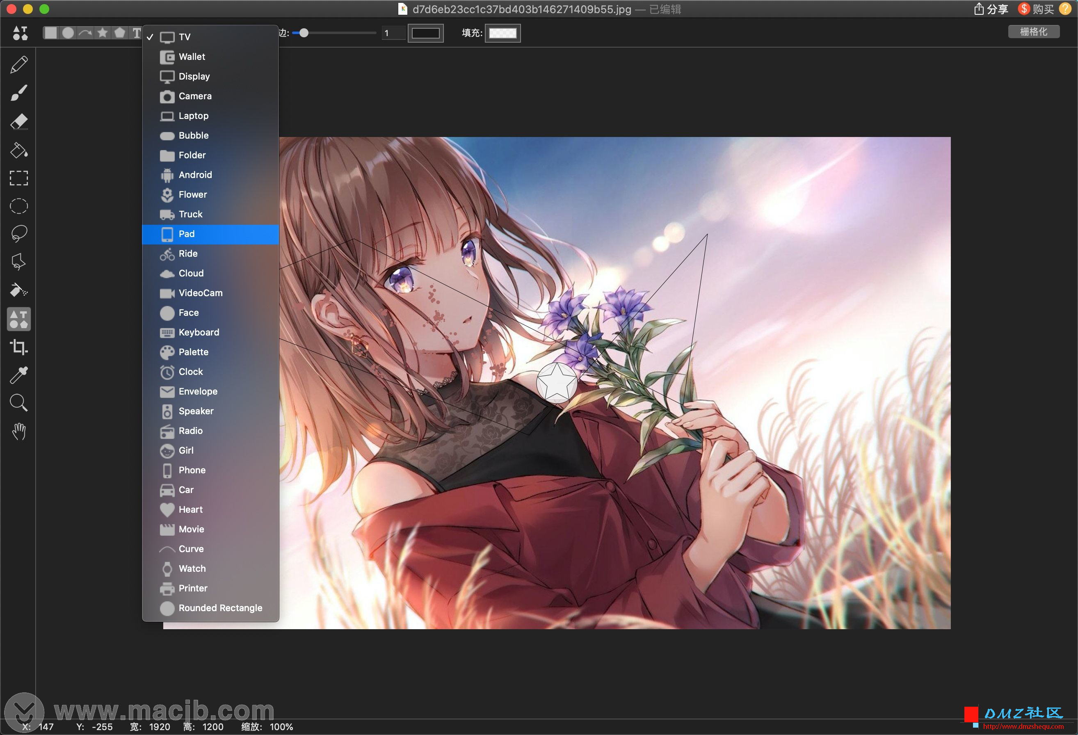Open the help question mark icon
This screenshot has width=1078, height=735.
(x=1065, y=9)
